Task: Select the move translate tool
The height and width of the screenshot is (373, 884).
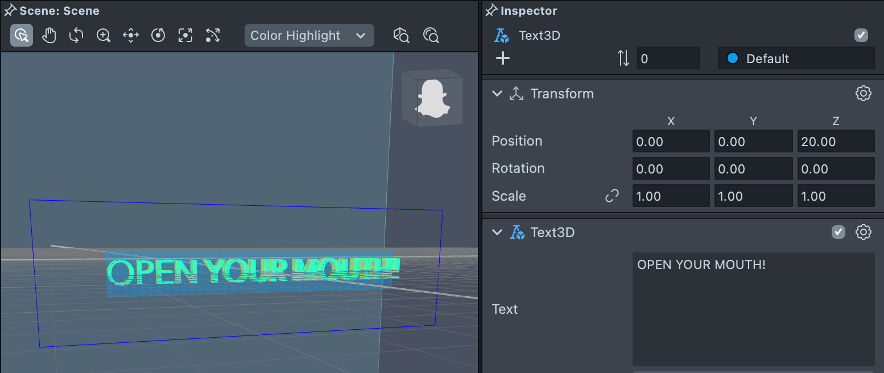Action: [131, 35]
